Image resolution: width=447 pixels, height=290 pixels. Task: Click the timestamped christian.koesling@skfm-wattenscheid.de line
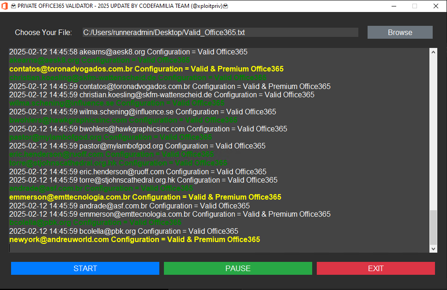coord(162,95)
